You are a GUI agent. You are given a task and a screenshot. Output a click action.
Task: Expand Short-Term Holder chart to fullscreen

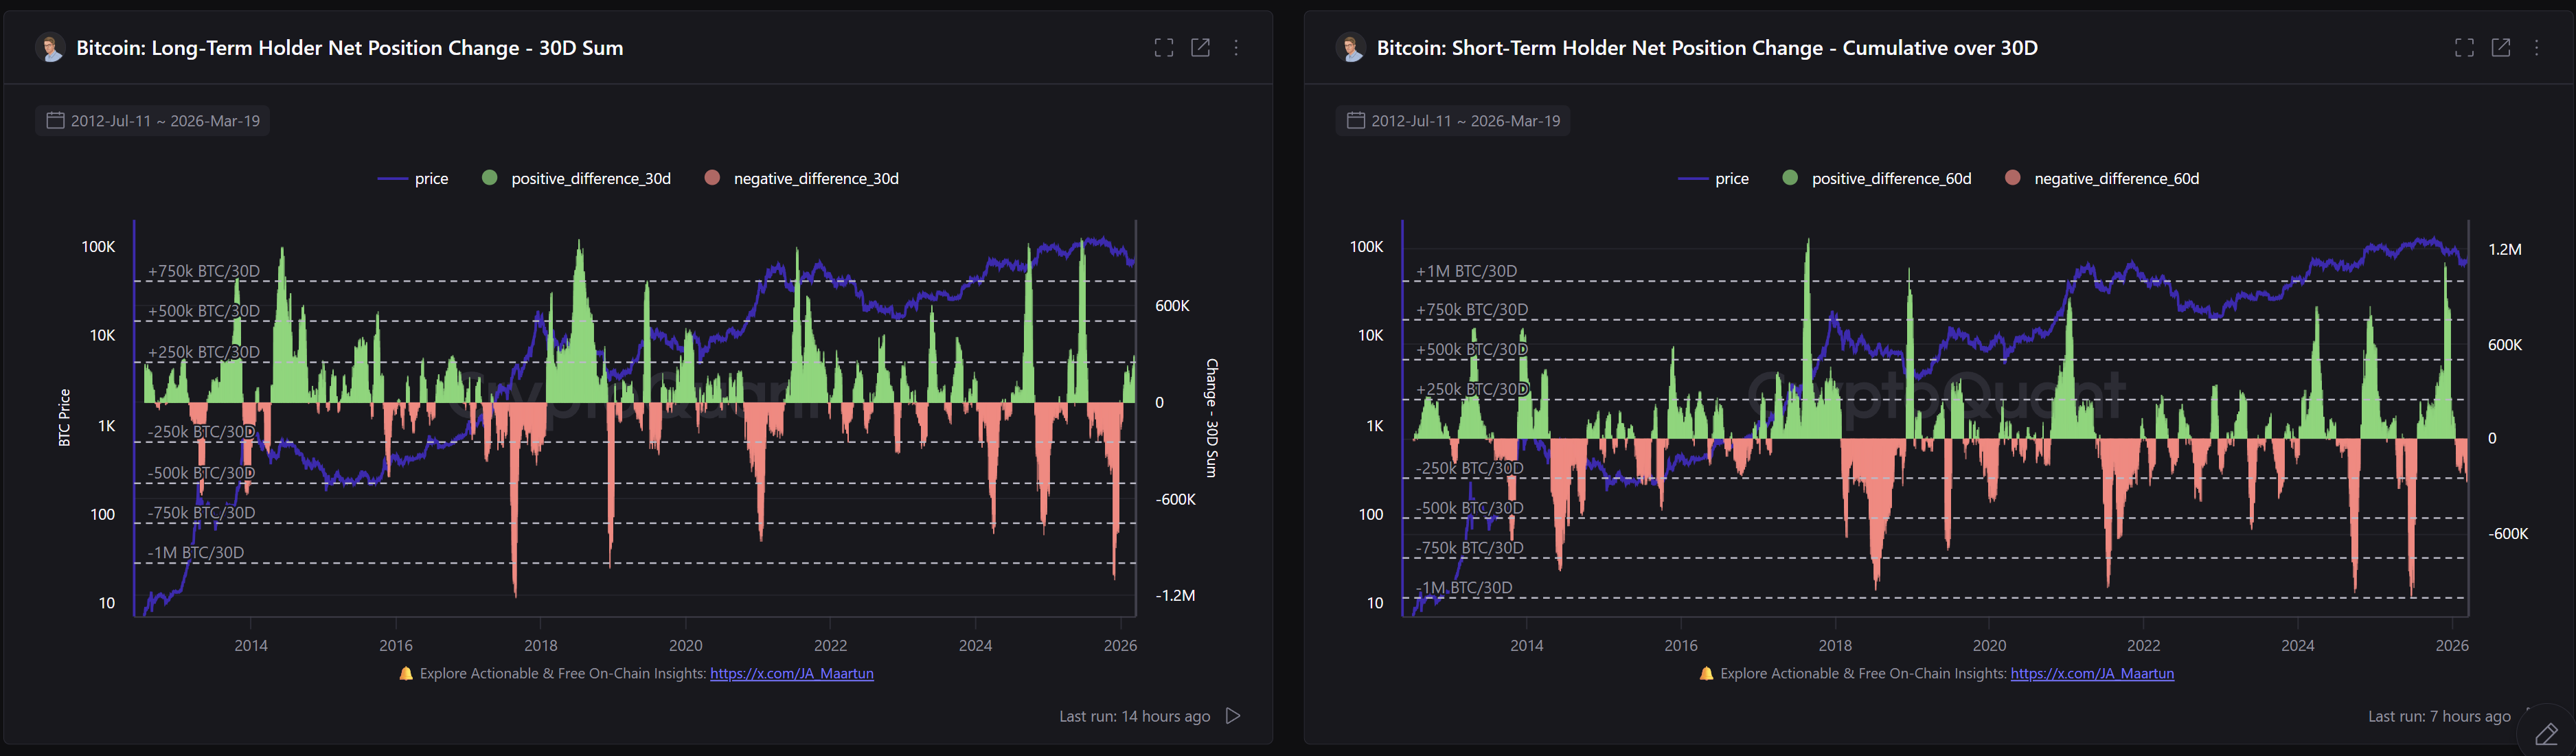[x=2464, y=48]
